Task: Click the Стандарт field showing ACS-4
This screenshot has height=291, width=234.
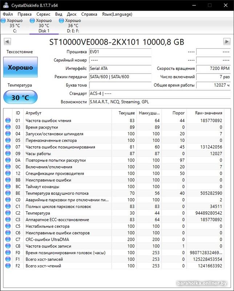Action: pos(160,93)
